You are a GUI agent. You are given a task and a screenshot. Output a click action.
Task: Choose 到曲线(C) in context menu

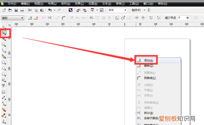(158, 78)
